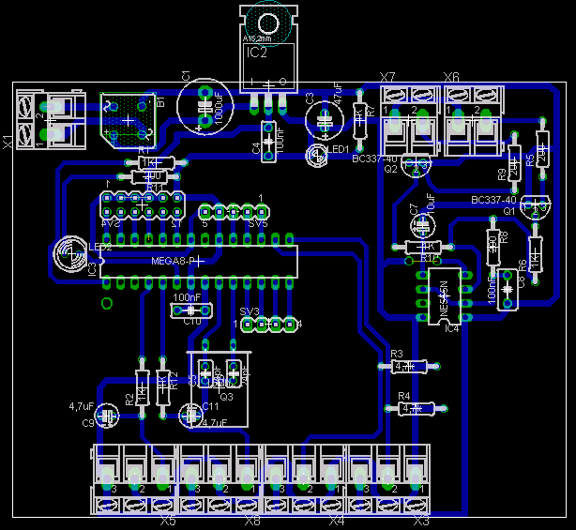
Task: Click the 'X7' name label
Action: click(387, 77)
